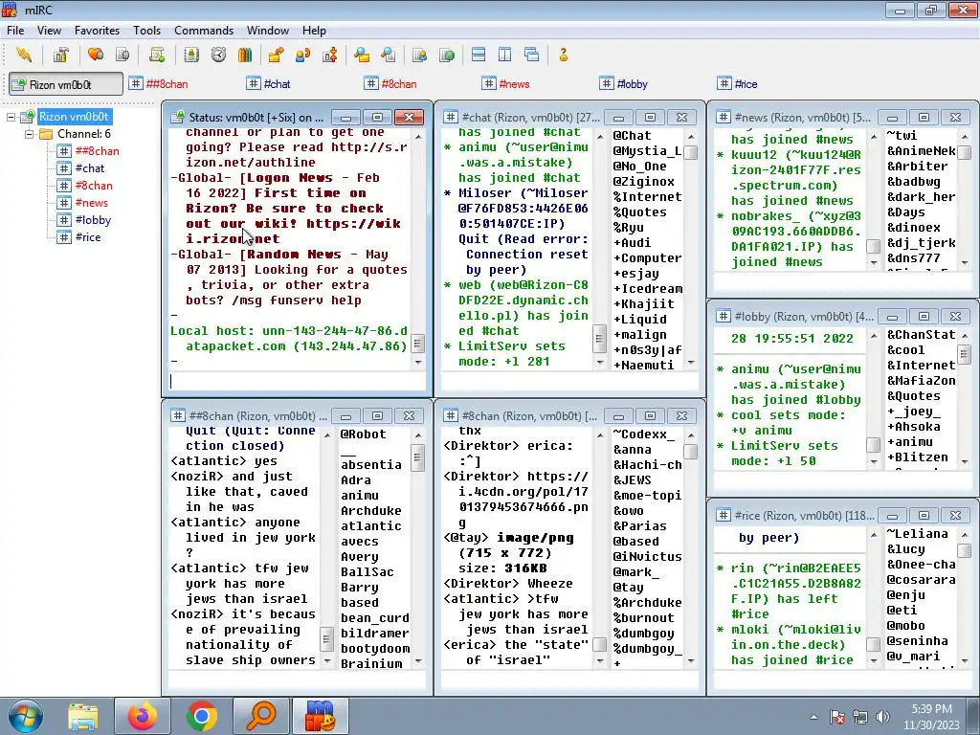This screenshot has width=980, height=735.
Task: Click the Status window message input box
Action: 296,381
